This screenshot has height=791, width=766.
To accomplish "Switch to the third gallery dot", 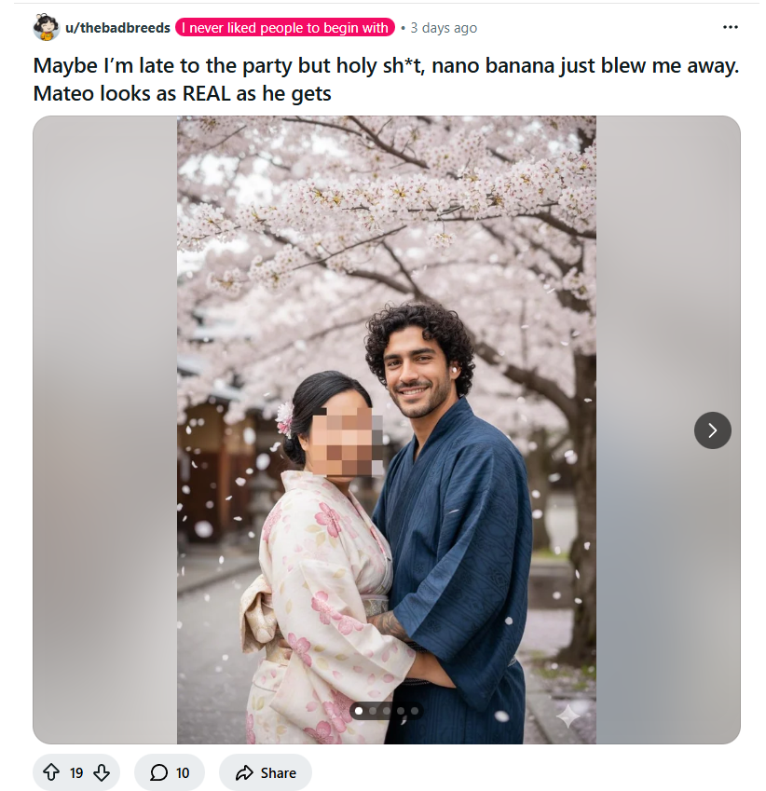I will coord(387,711).
